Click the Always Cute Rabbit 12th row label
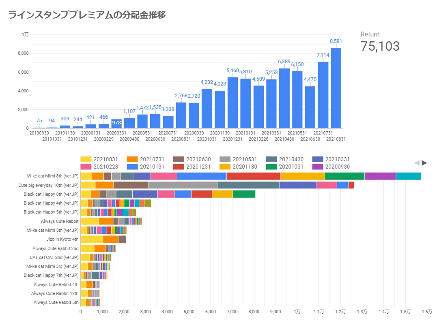 coord(55,293)
